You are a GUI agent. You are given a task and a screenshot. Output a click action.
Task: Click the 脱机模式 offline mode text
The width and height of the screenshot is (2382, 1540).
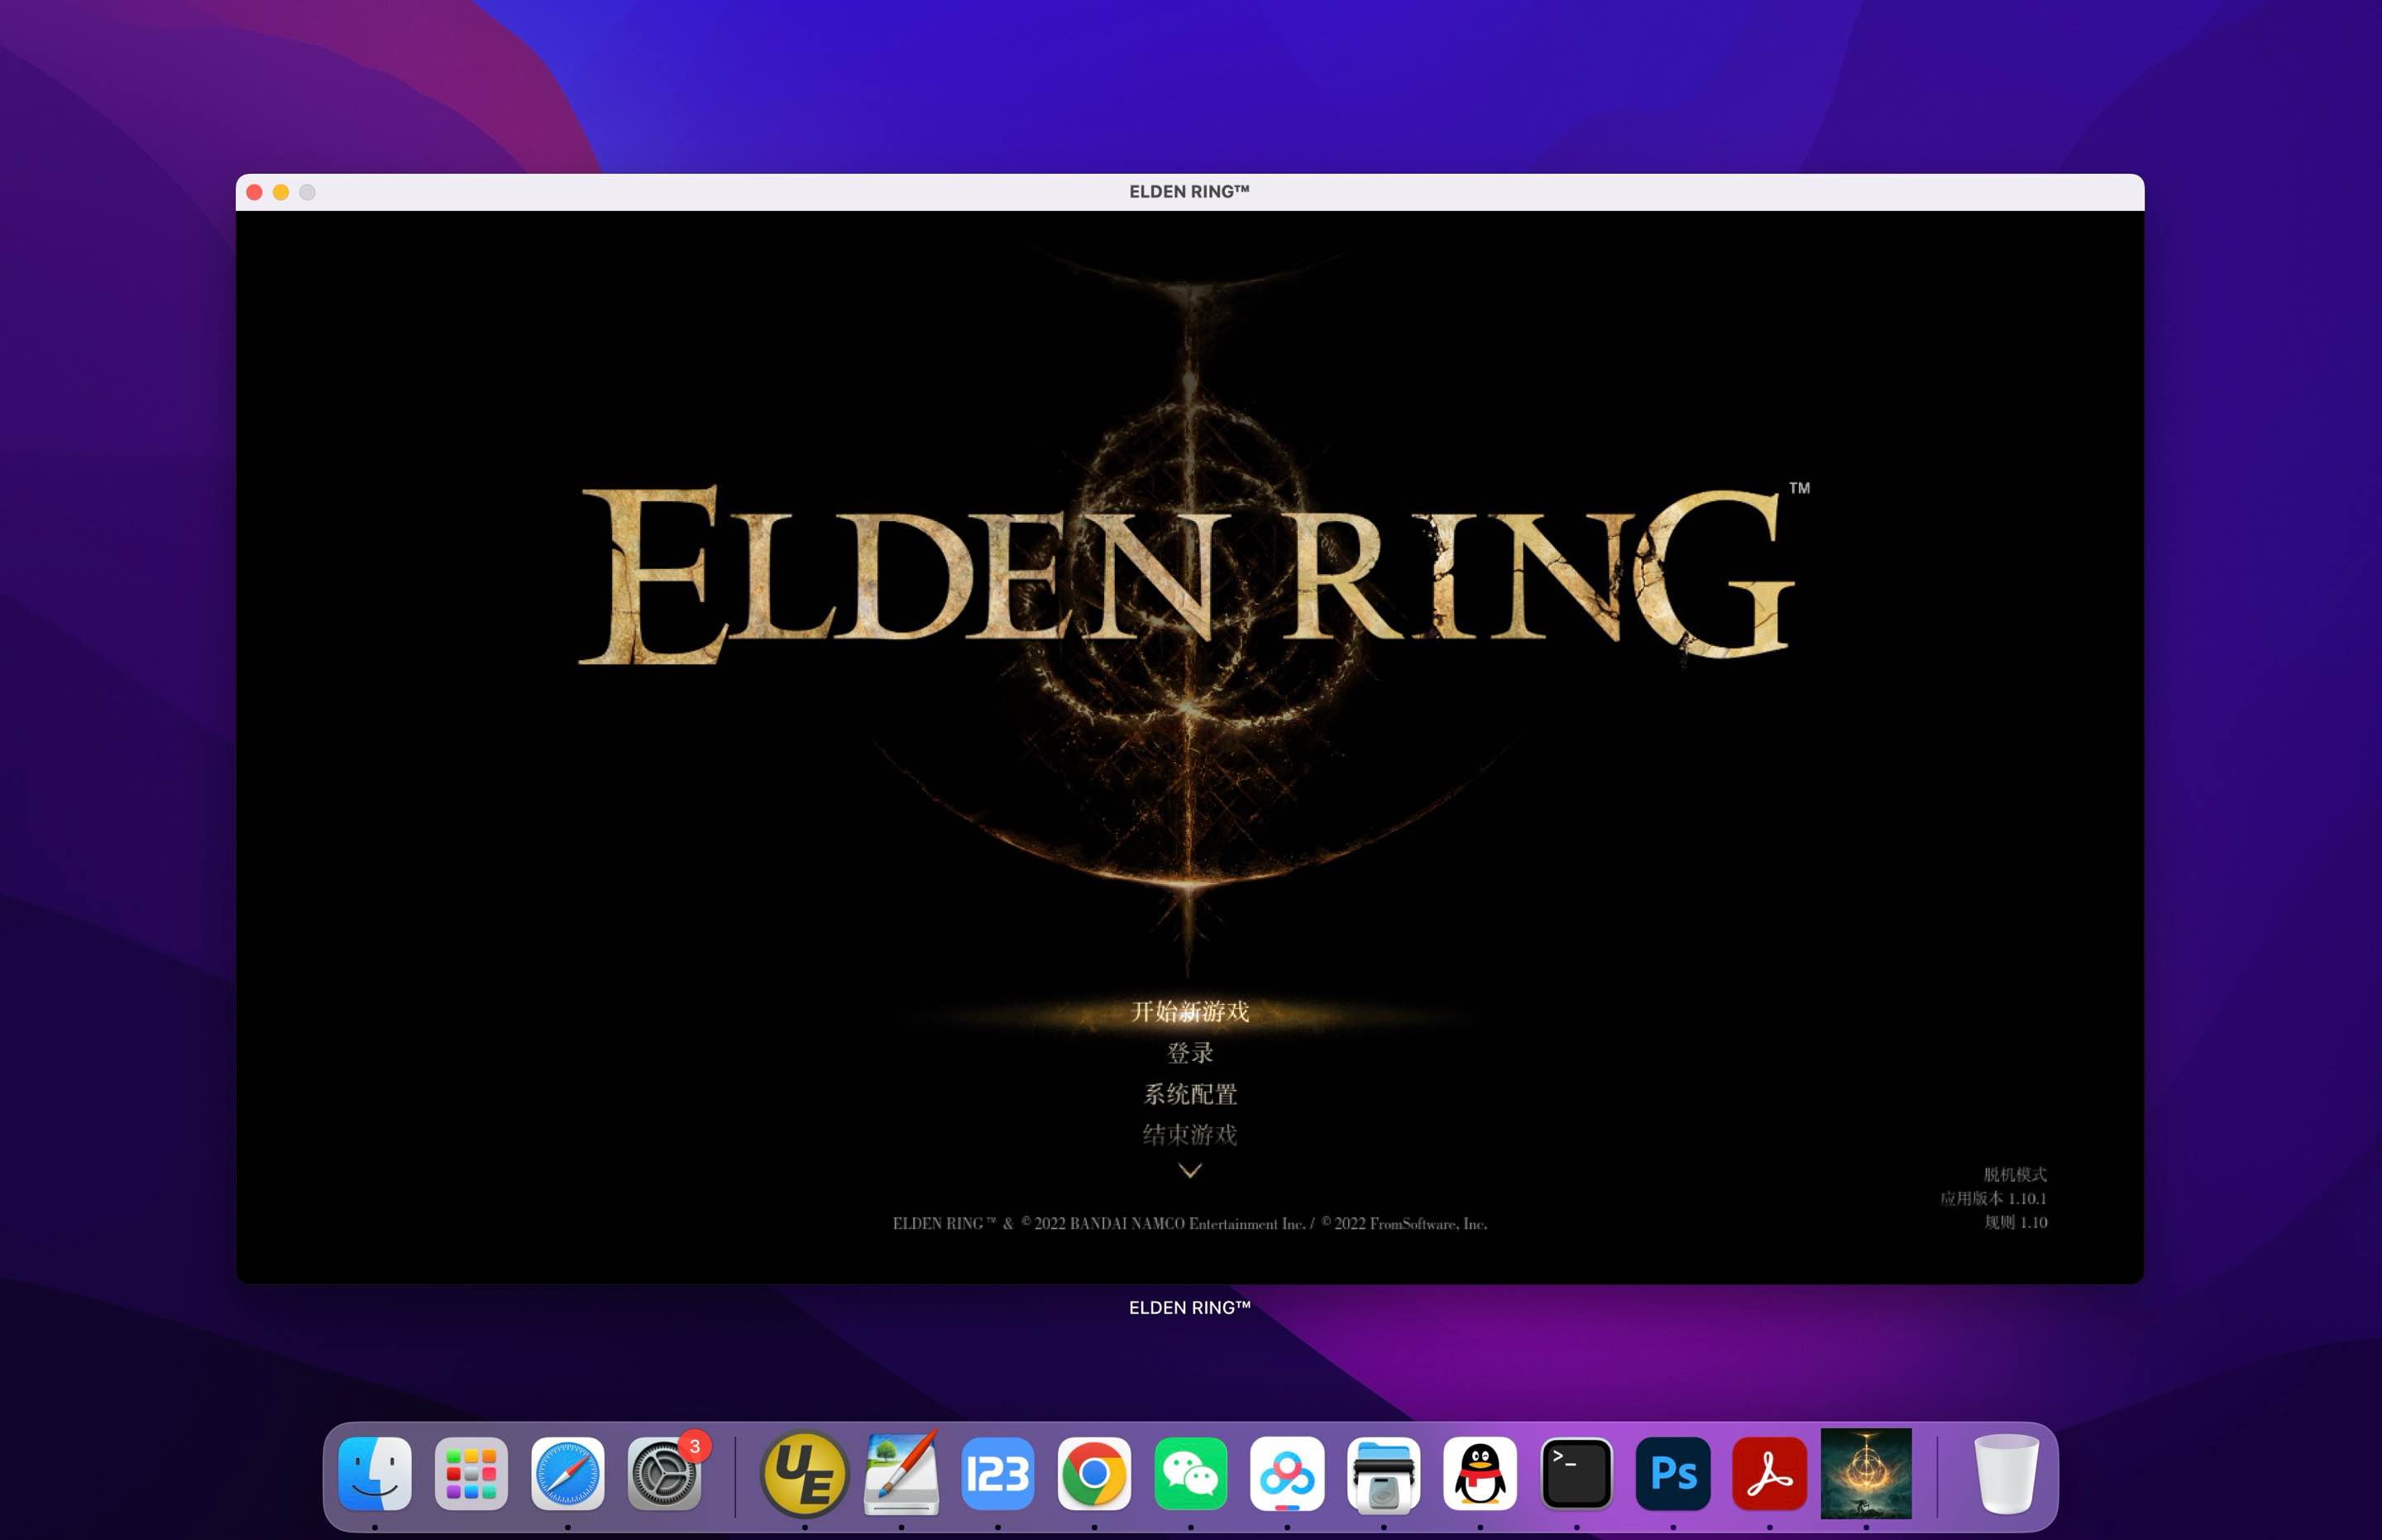pyautogui.click(x=2015, y=1174)
